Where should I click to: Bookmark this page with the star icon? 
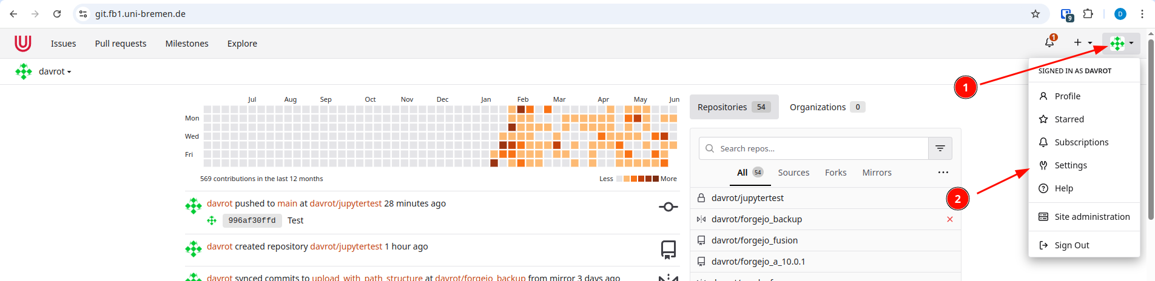click(1035, 14)
